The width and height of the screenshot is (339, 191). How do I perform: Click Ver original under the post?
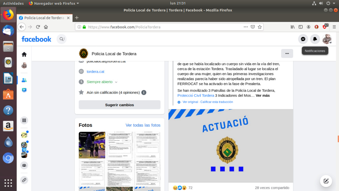pyautogui.click(x=190, y=102)
